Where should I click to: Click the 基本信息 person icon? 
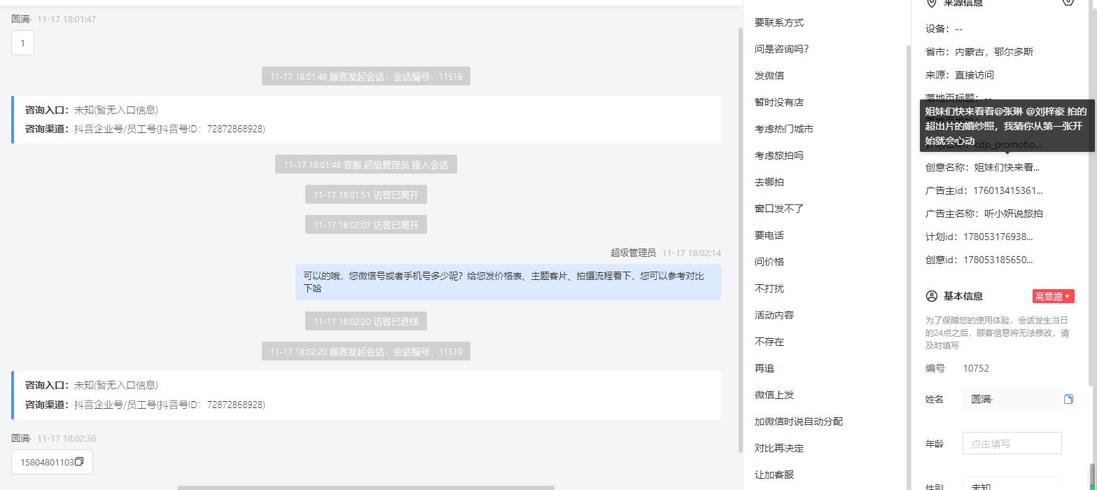tap(931, 296)
